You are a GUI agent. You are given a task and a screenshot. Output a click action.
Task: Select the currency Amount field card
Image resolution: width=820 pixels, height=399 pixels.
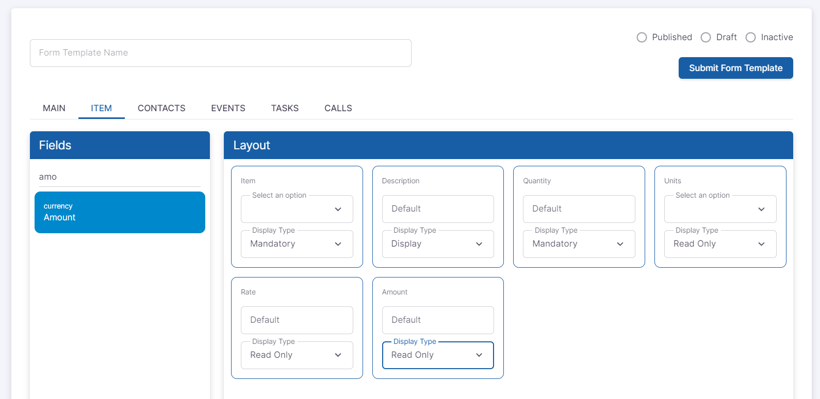pos(120,212)
